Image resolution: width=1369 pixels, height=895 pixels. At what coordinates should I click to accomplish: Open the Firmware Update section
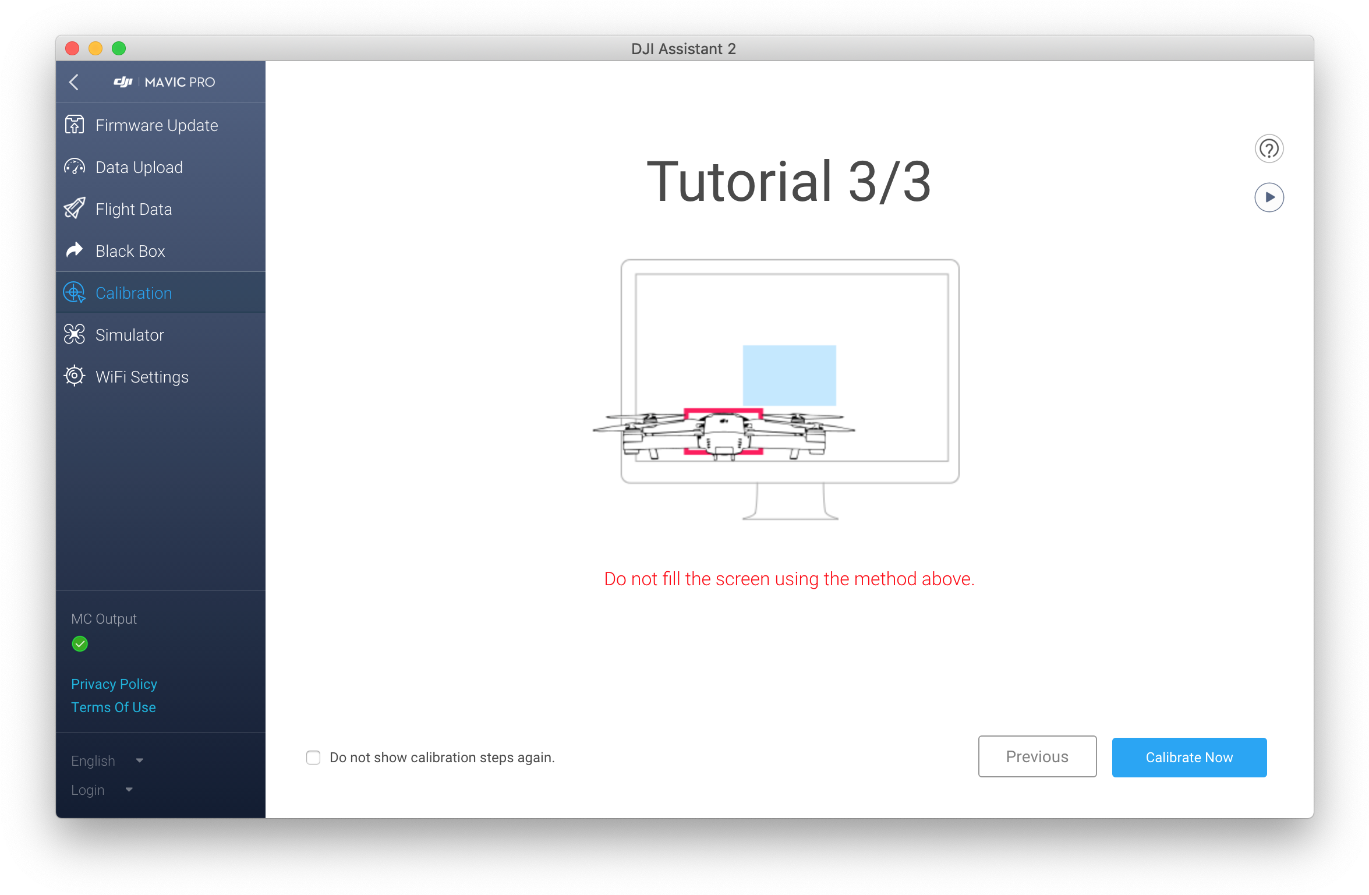click(x=161, y=125)
